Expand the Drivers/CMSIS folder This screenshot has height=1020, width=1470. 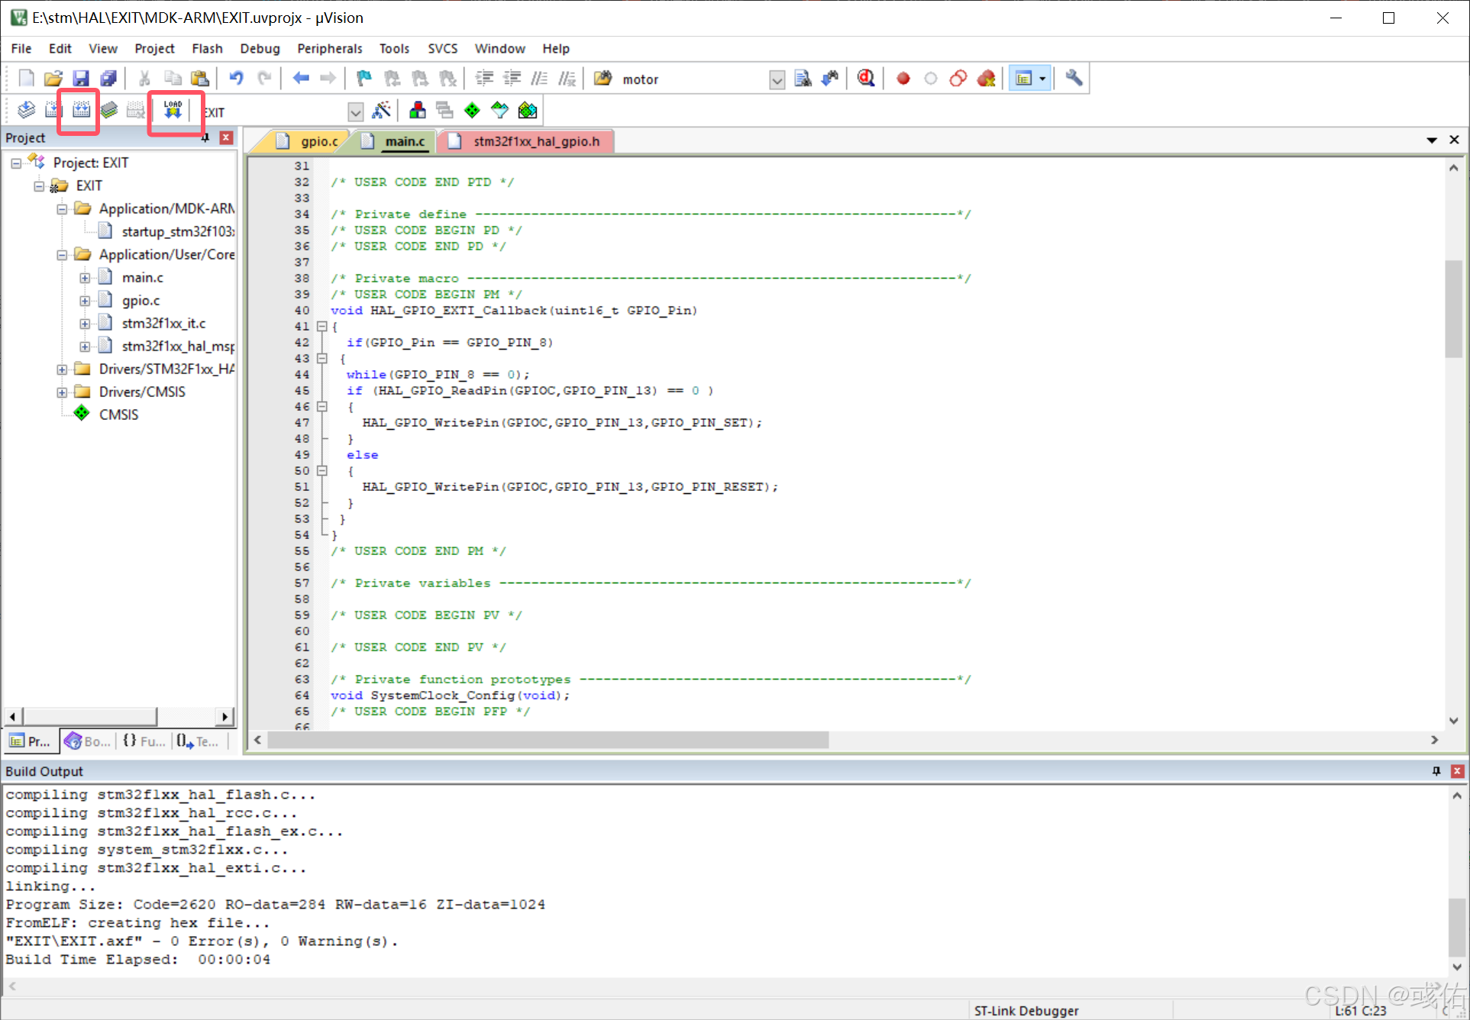coord(62,392)
